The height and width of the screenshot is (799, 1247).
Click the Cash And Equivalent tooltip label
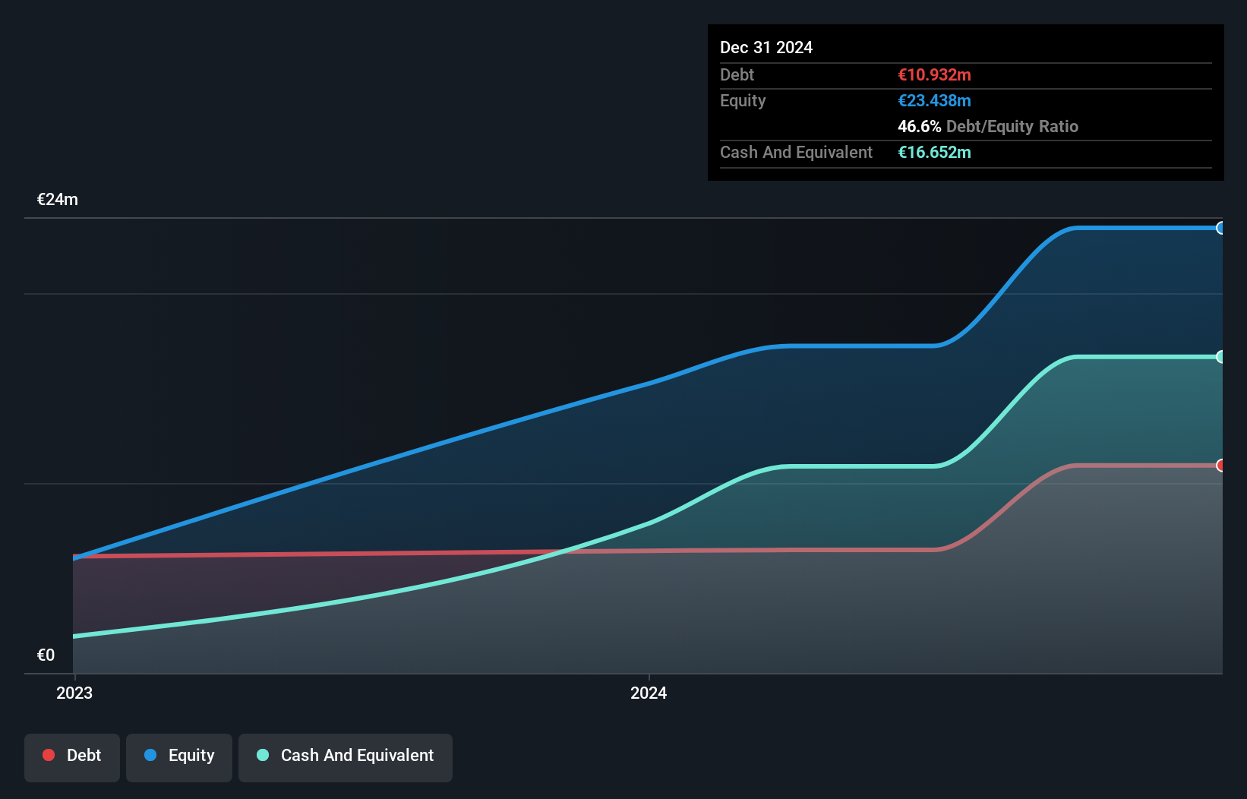(796, 152)
